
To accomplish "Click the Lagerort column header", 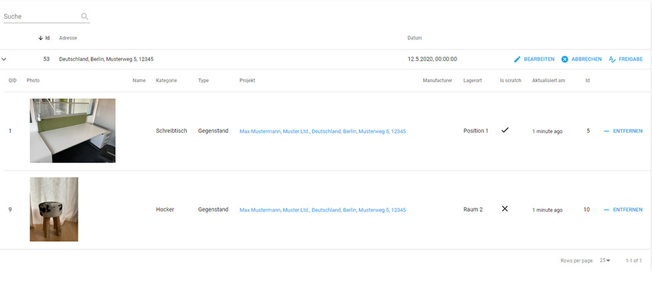I will (473, 81).
